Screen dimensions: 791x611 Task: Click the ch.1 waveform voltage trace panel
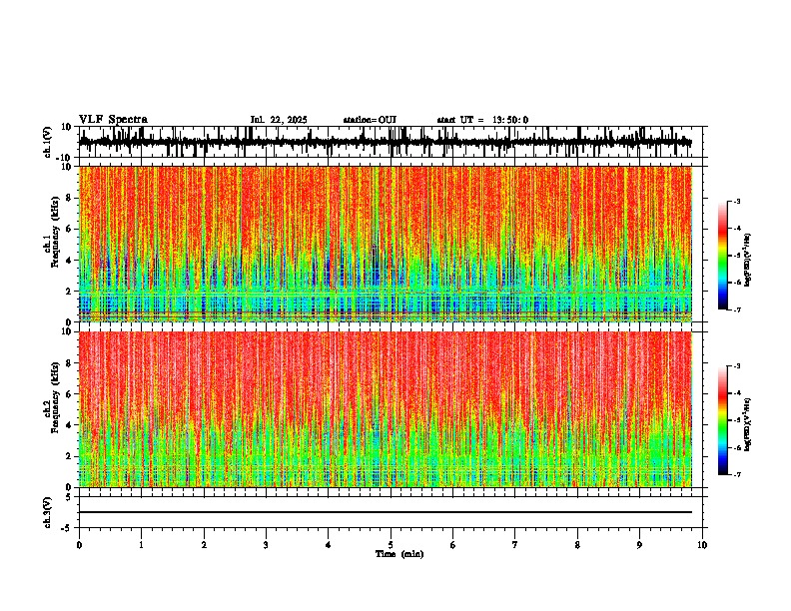[391, 142]
